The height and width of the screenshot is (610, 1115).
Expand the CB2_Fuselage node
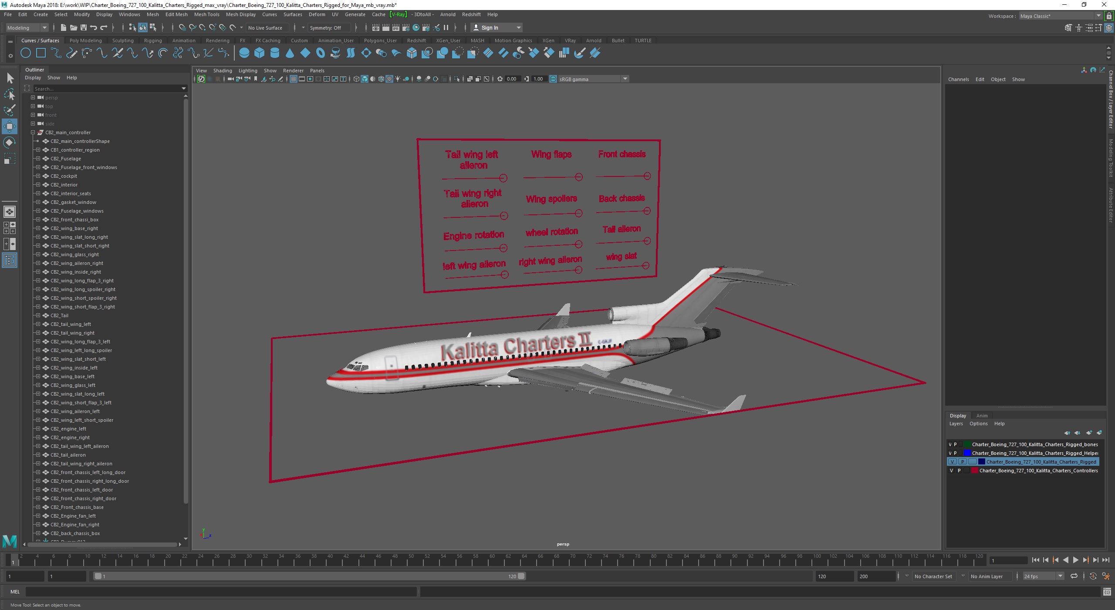pyautogui.click(x=38, y=159)
